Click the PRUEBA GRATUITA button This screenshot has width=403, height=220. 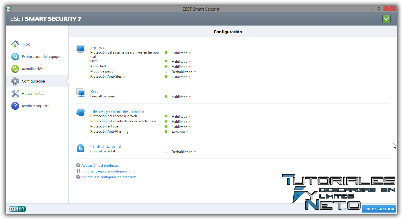coord(379,209)
